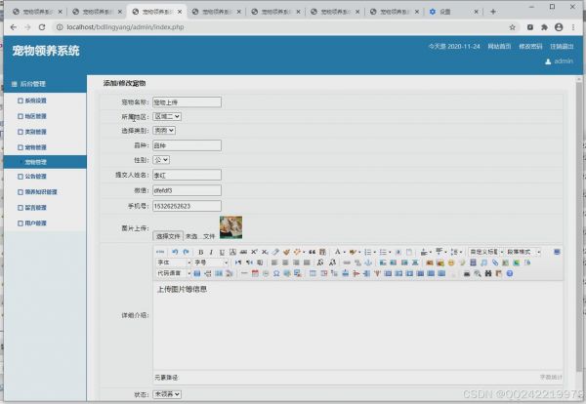586x404 pixels.
Task: Click into the 手机号 input field
Action: click(x=187, y=206)
